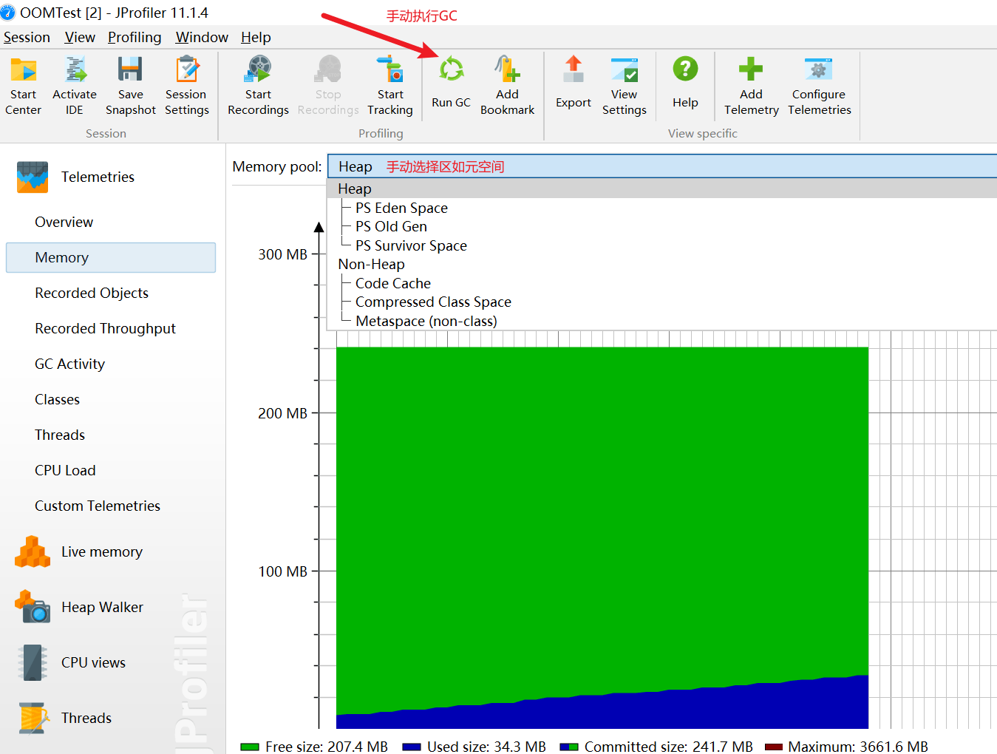Viewport: 997px width, 754px height.
Task: Click the Save Snapshot icon
Action: 130,71
